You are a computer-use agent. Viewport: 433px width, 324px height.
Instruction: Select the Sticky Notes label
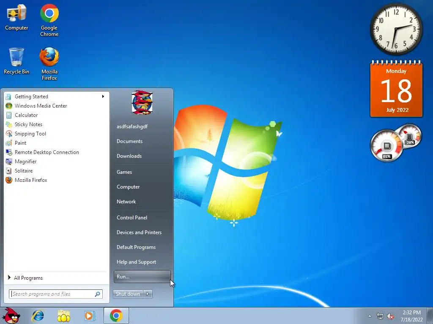tap(28, 124)
